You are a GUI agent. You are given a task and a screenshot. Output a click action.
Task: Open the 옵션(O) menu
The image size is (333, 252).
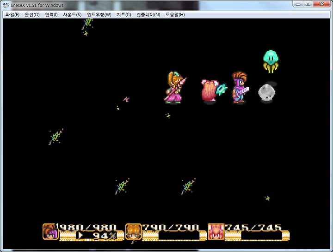point(32,15)
